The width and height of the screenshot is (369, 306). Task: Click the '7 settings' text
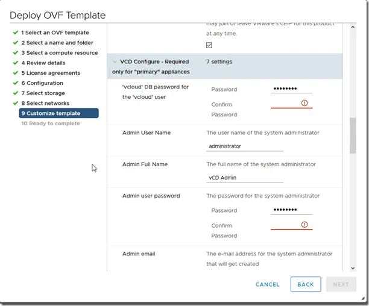point(219,61)
